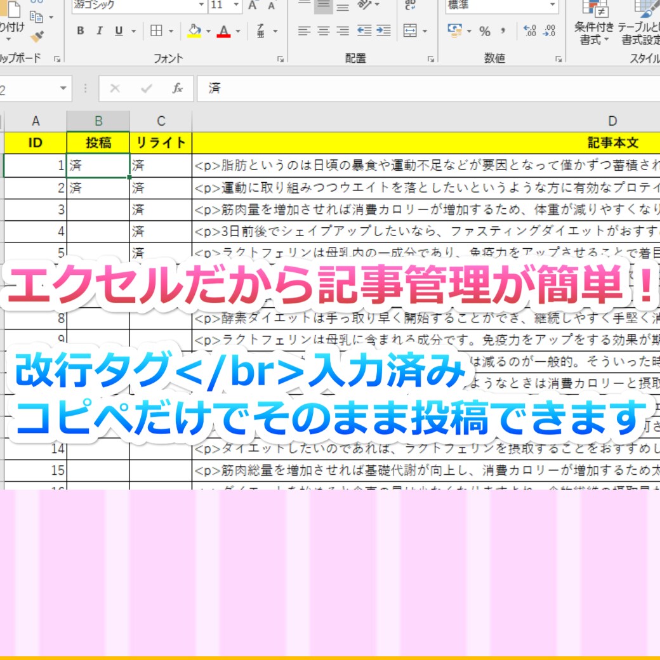Align text right
This screenshot has width=660, height=660.
pyautogui.click(x=343, y=30)
